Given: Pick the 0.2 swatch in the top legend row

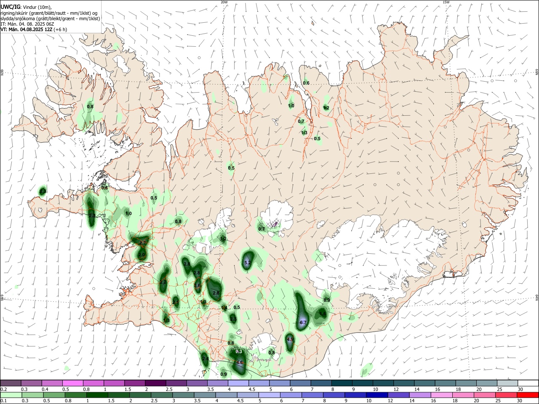Looking at the screenshot, I should click(x=11, y=383).
